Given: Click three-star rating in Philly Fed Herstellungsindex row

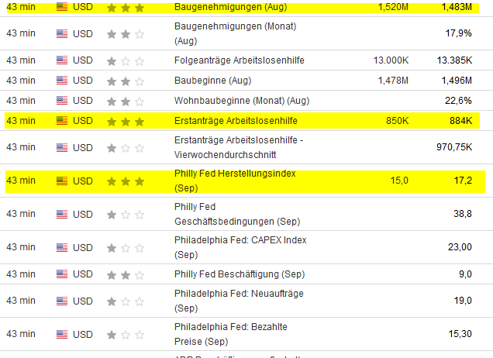Looking at the screenshot, I should 125,181.
